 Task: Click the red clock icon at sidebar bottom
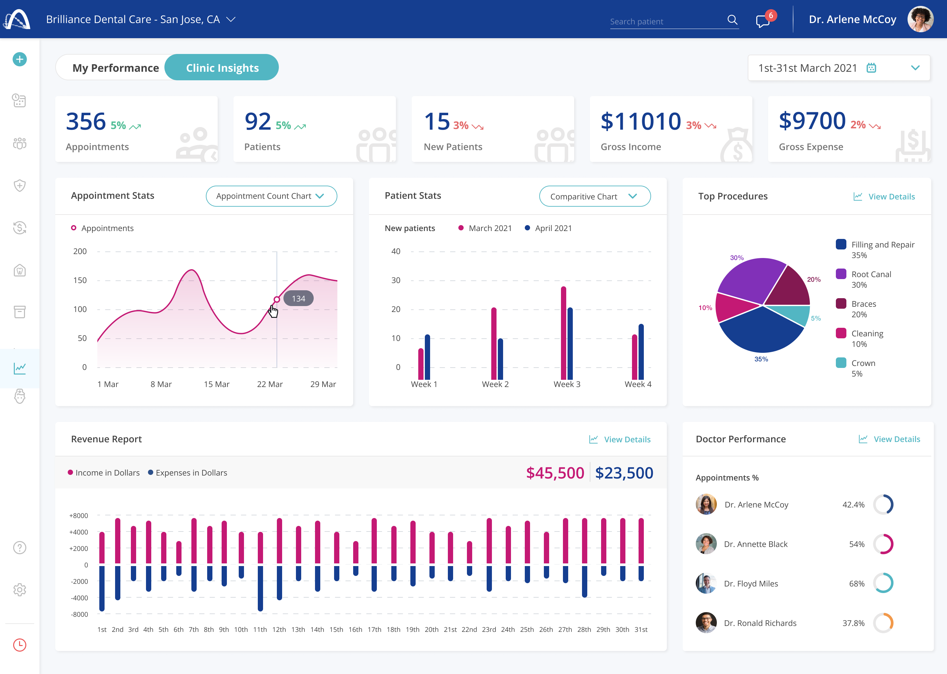tap(19, 645)
